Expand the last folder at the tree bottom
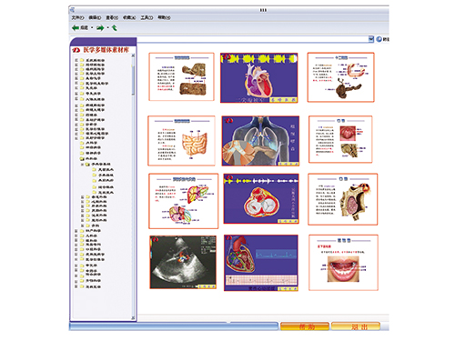This screenshot has width=455, height=341. tap(76, 286)
